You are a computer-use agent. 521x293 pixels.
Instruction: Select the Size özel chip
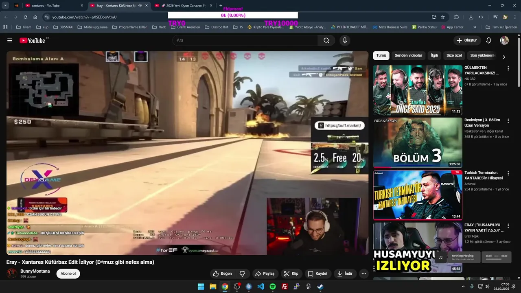point(454,55)
